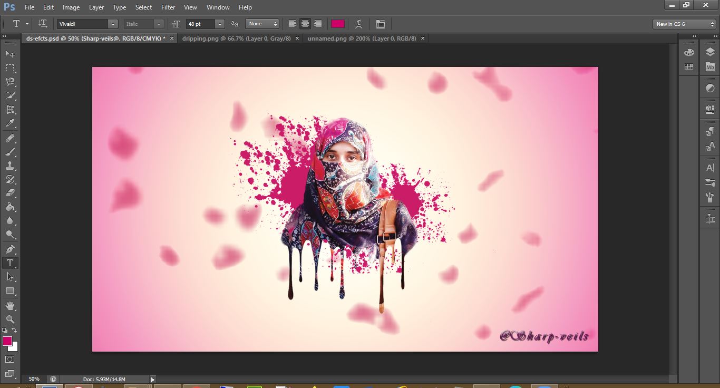Select the Eyedropper tool
720x388 pixels.
[10, 123]
